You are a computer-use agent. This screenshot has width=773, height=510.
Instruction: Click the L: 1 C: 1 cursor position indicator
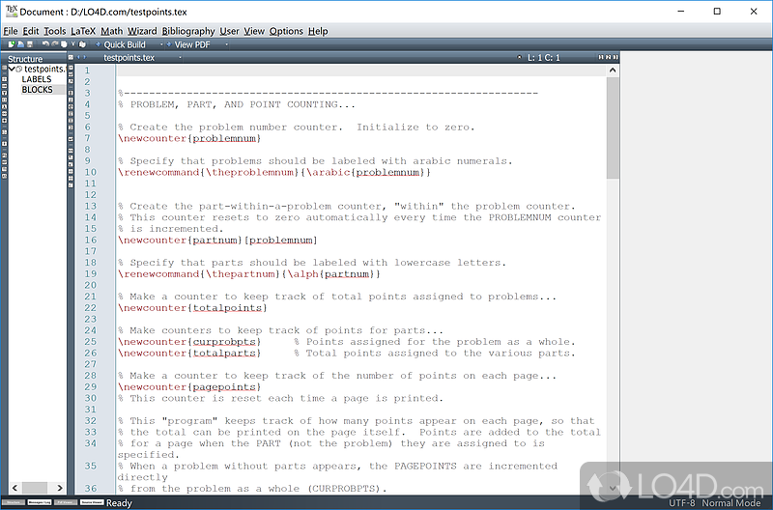[x=544, y=58]
